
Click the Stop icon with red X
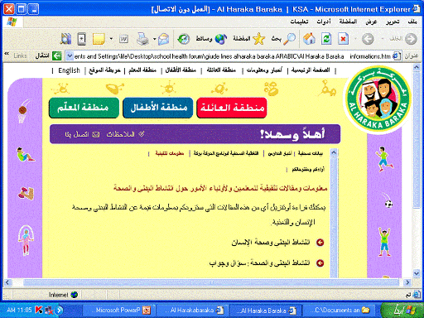point(343,39)
